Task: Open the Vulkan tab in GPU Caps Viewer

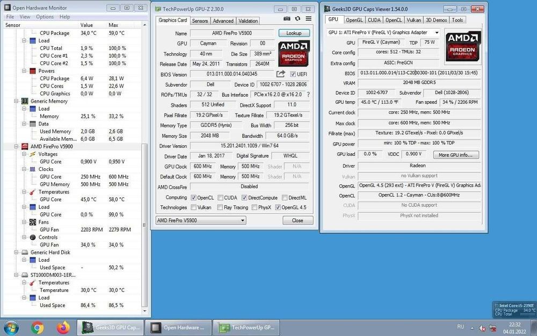Action: (413, 20)
